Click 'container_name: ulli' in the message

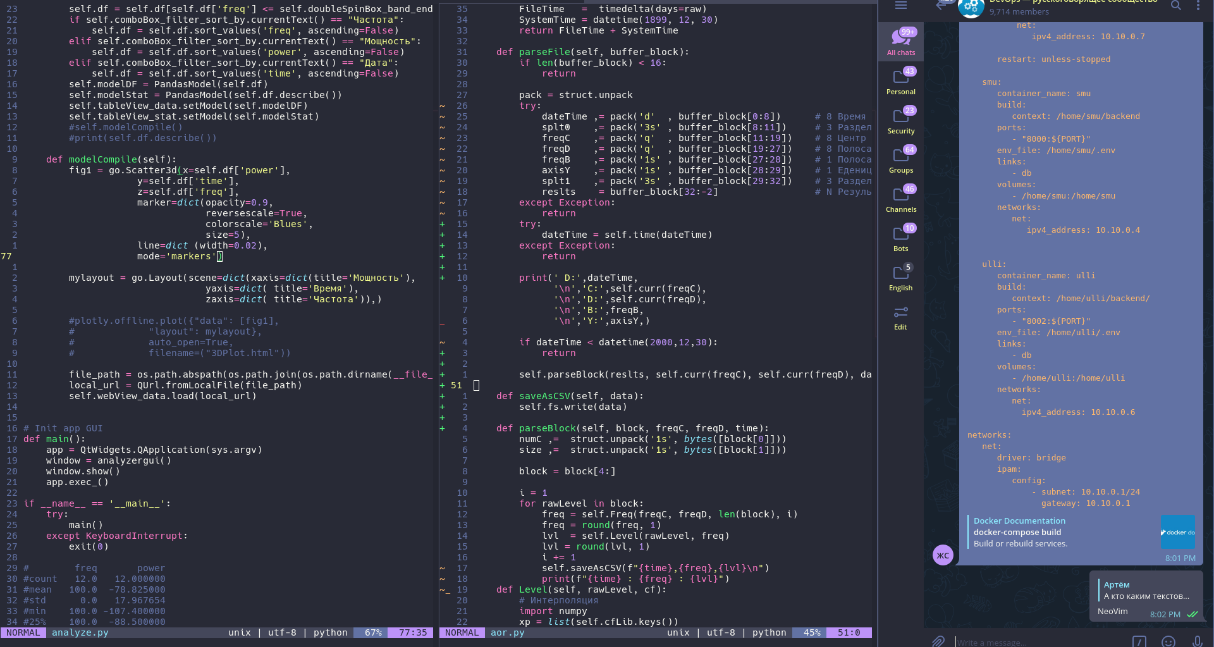click(1046, 276)
